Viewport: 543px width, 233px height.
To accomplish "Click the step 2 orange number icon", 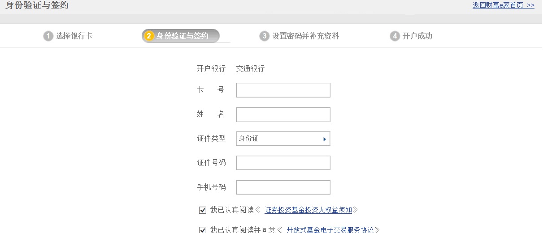I will 149,36.
